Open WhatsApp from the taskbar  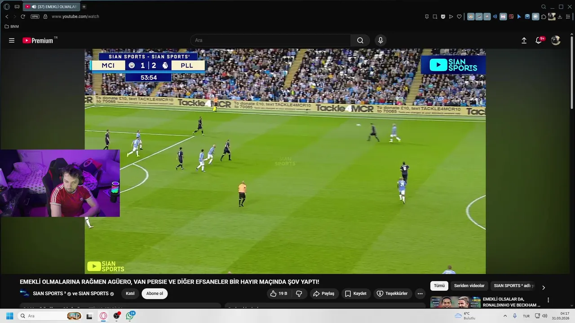click(x=130, y=316)
